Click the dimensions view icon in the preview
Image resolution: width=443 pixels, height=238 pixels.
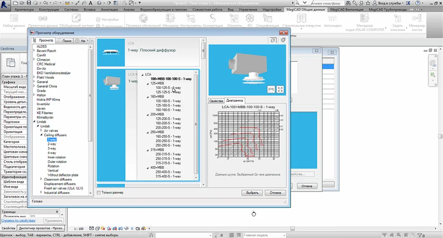click(x=272, y=89)
